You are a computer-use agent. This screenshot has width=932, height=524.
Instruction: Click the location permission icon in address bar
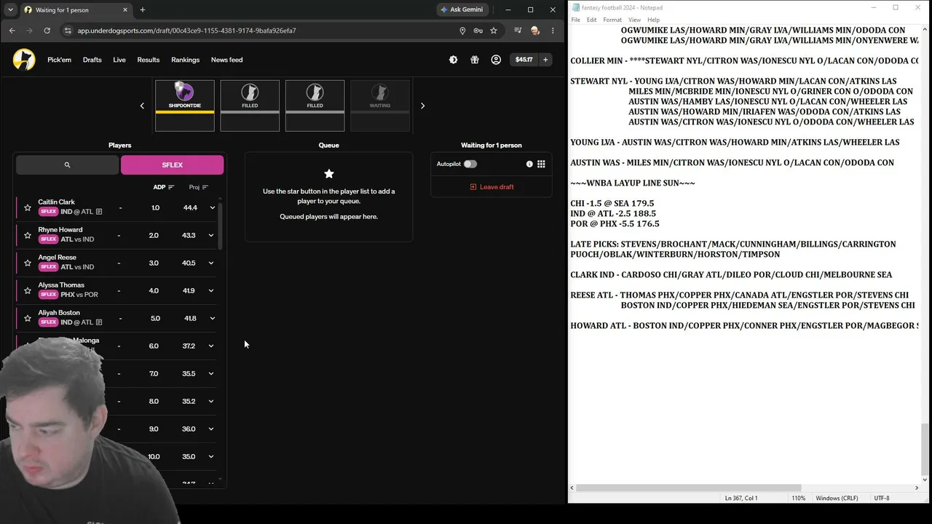(462, 31)
